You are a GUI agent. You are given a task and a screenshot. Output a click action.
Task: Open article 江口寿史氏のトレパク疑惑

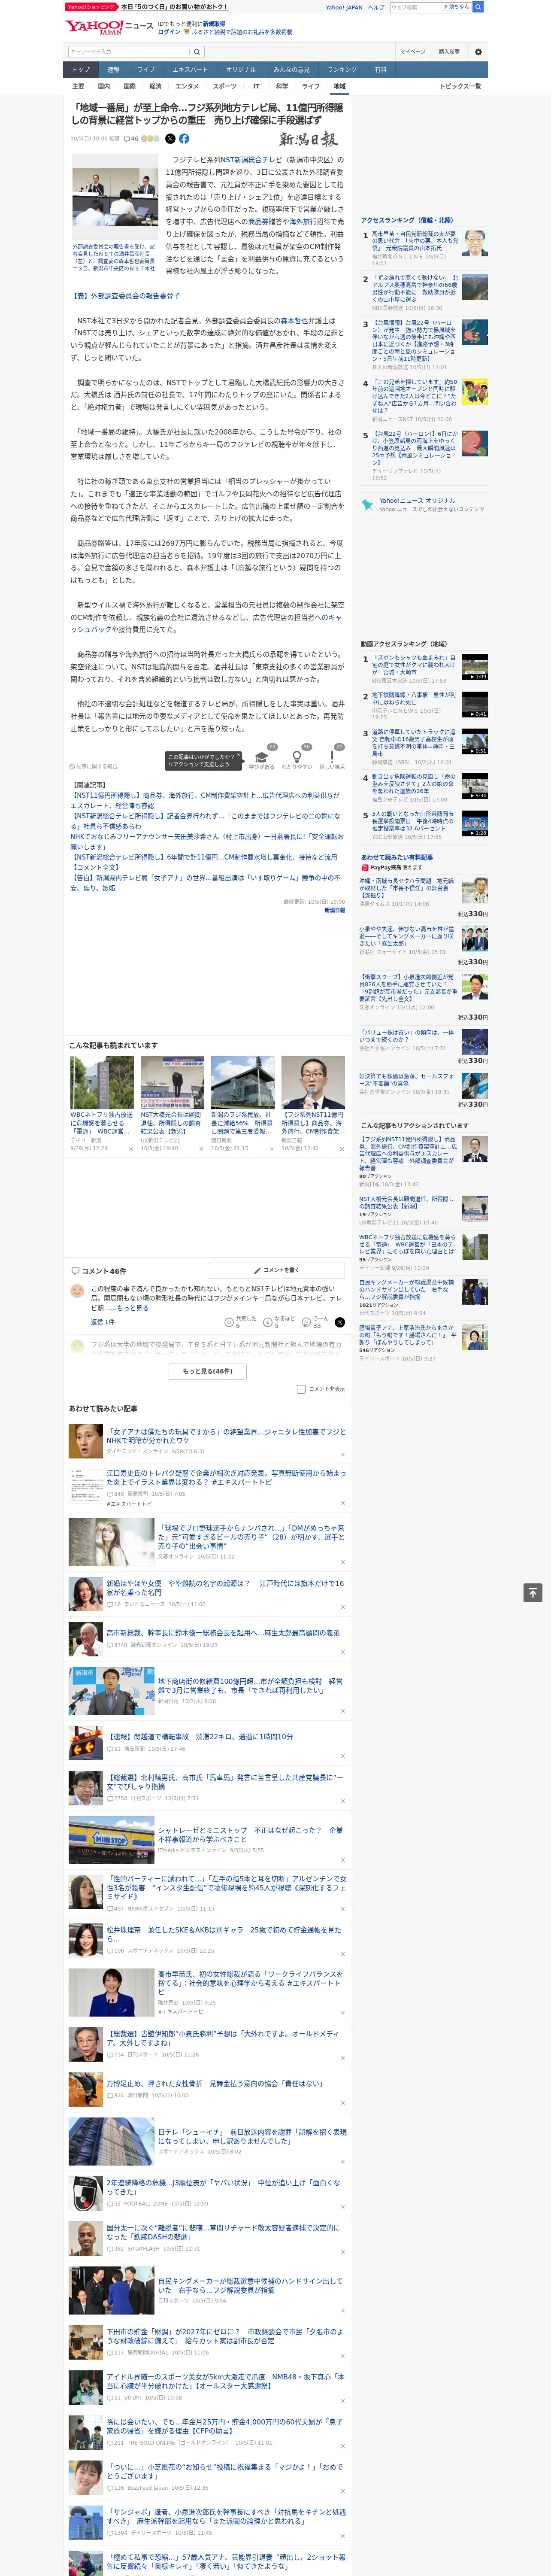(x=226, y=1477)
